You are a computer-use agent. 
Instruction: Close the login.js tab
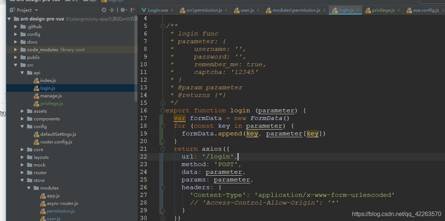click(358, 10)
